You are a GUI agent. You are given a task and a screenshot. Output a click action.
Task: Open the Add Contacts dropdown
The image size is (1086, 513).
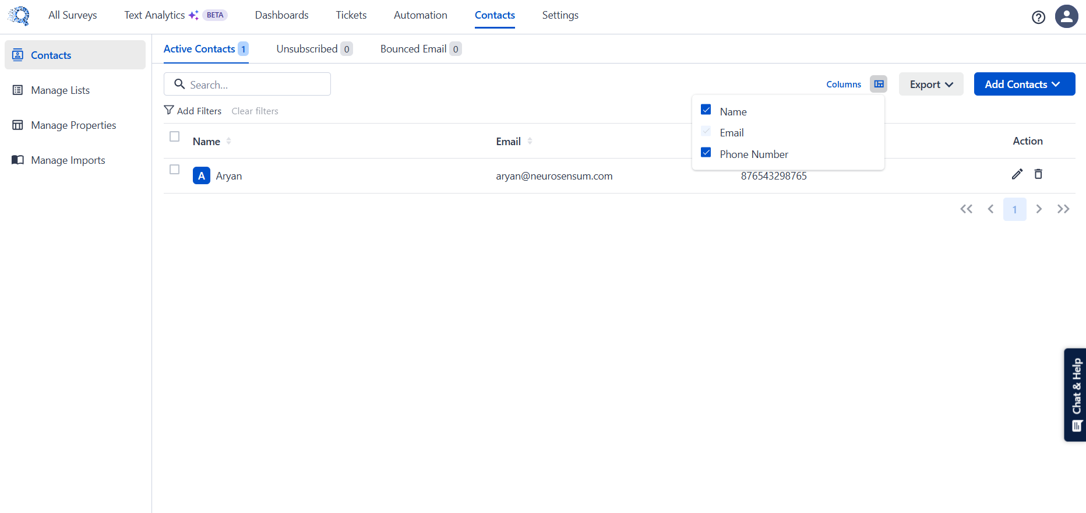[x=1024, y=85]
